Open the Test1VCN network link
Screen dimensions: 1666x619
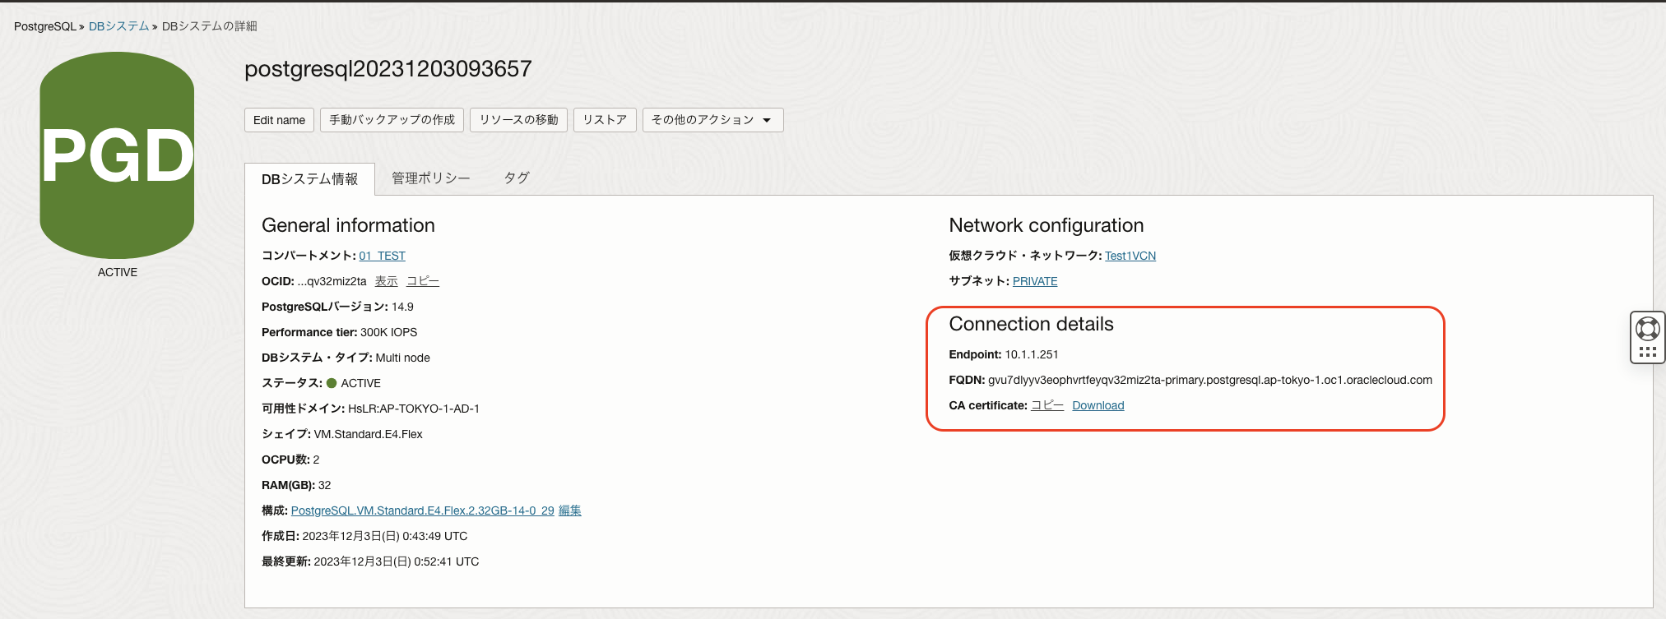[x=1130, y=256]
